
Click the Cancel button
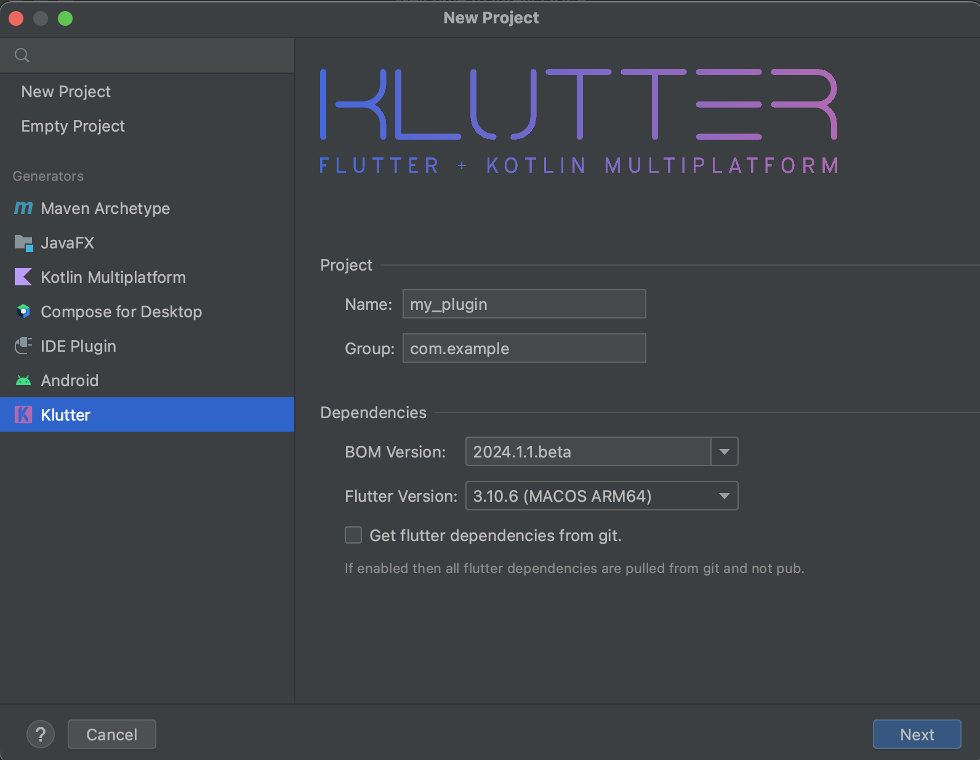111,734
